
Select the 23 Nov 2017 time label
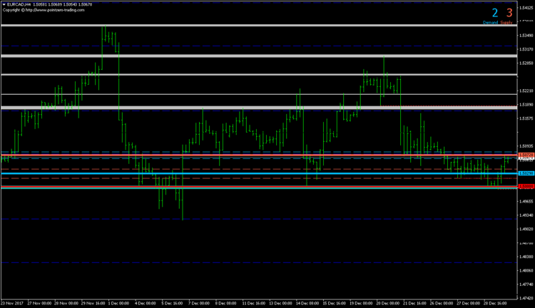(12, 303)
